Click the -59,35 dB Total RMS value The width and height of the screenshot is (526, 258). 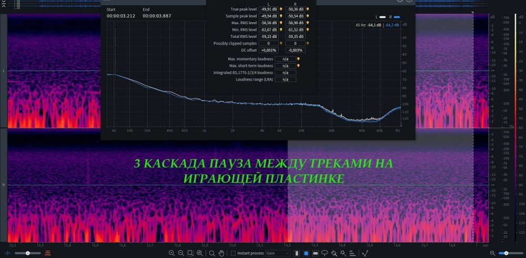click(x=295, y=37)
